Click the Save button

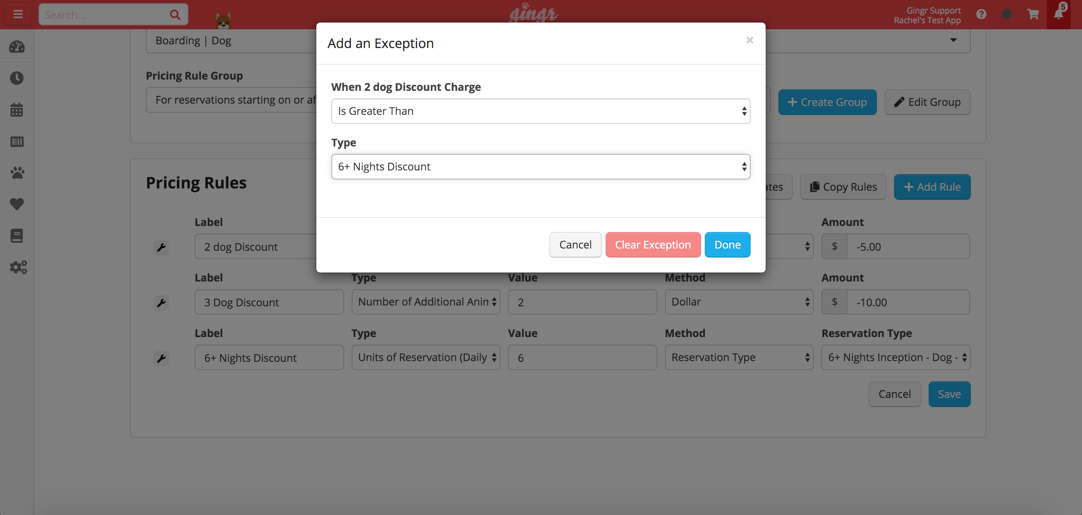point(949,394)
